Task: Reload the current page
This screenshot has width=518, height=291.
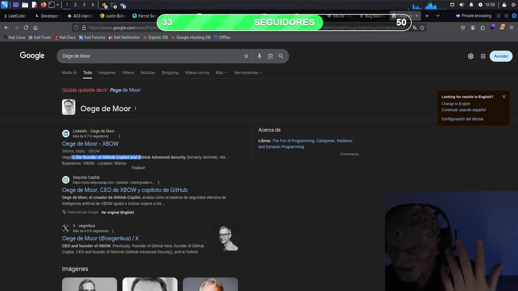Action: click(x=26, y=27)
